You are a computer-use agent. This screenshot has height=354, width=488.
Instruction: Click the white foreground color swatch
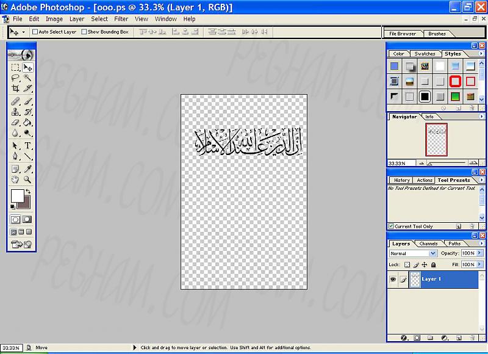pyautogui.click(x=18, y=196)
